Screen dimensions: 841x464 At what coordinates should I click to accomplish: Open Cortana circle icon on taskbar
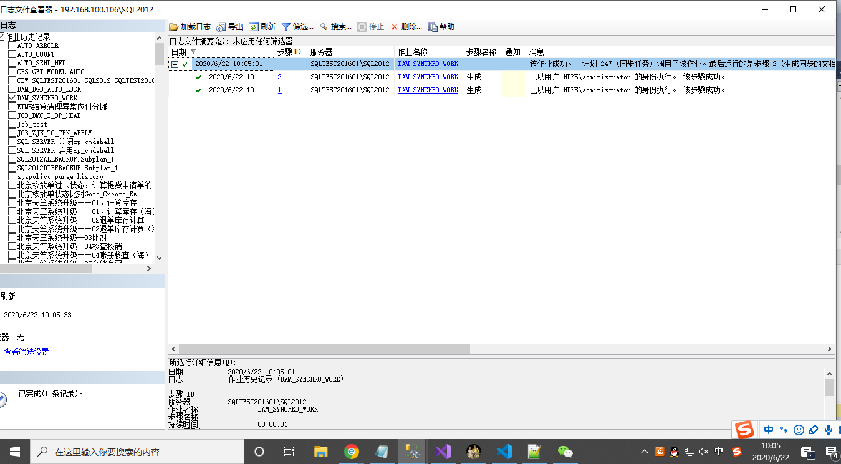tap(259, 452)
